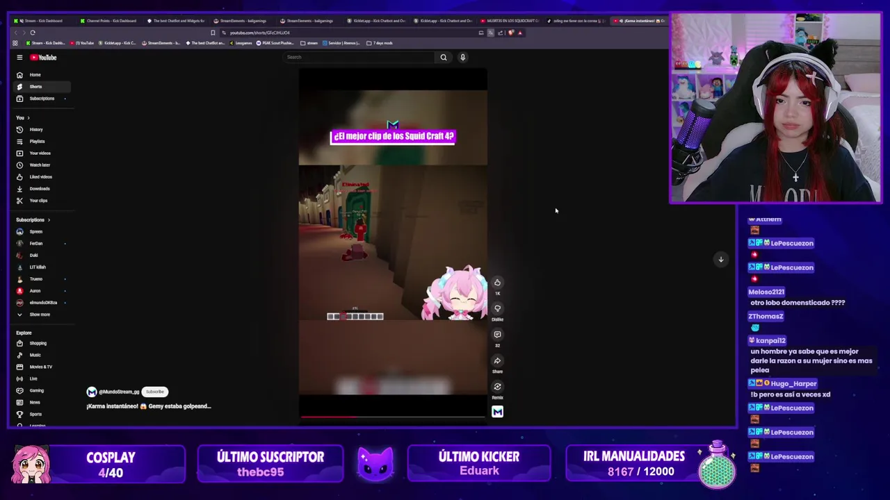
Task: Reload the page in the browser
Action: point(33,33)
